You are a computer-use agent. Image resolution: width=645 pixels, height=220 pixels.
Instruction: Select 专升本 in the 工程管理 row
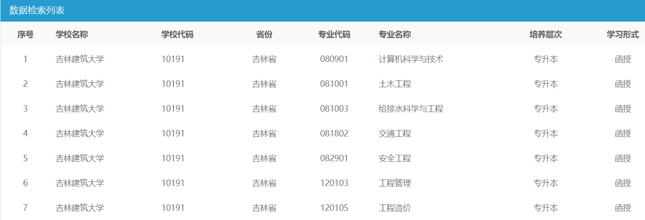pos(546,183)
